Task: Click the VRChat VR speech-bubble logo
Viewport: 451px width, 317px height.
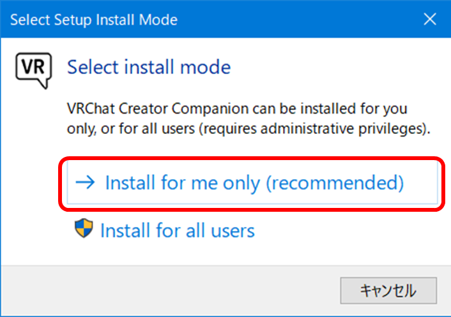Action: pyautogui.click(x=32, y=71)
